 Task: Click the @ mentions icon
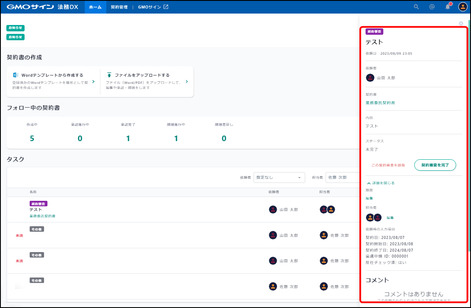[x=432, y=7]
